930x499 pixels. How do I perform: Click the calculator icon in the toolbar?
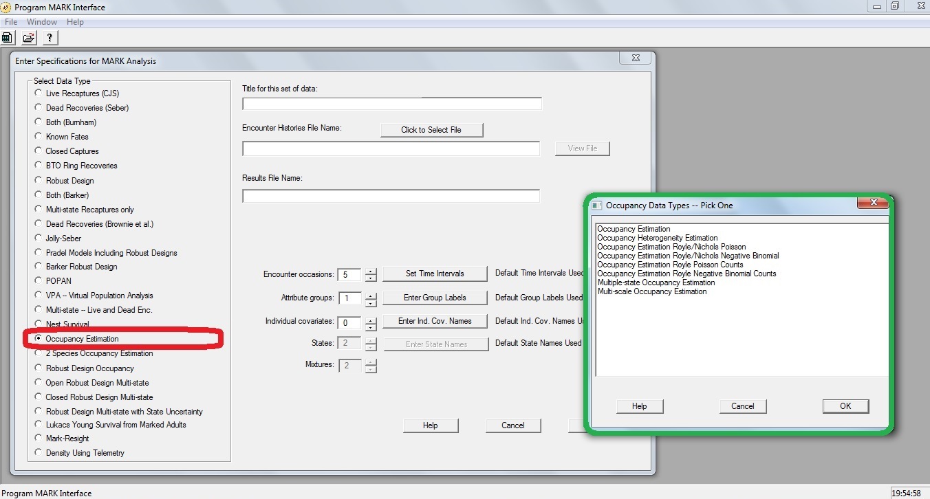tap(8, 38)
